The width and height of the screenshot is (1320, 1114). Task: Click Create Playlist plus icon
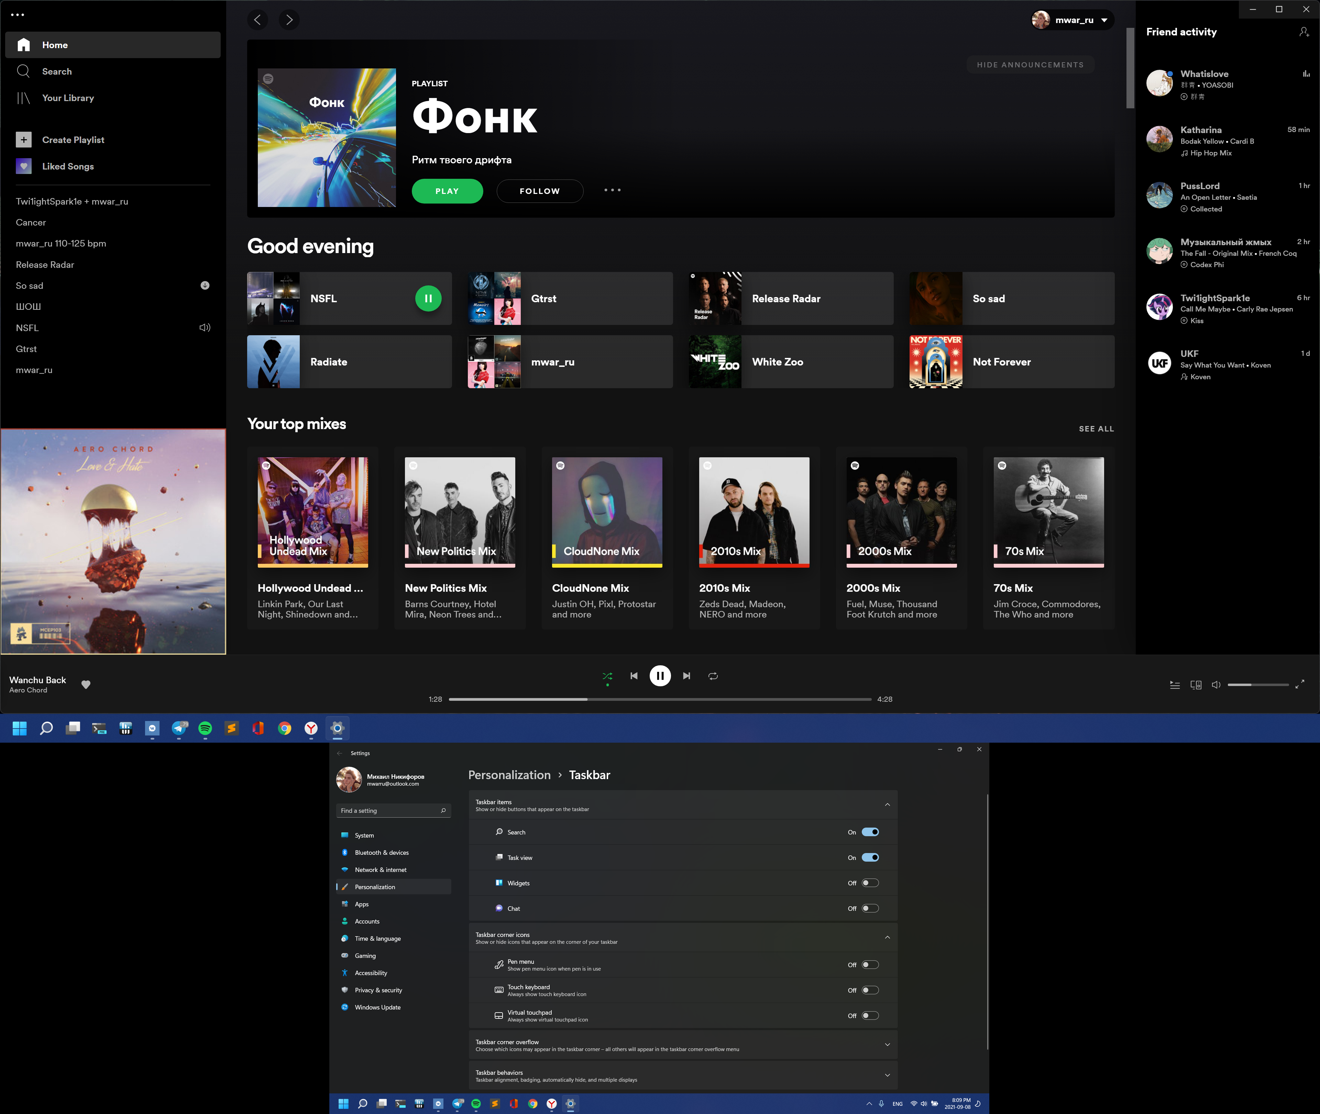(x=23, y=140)
